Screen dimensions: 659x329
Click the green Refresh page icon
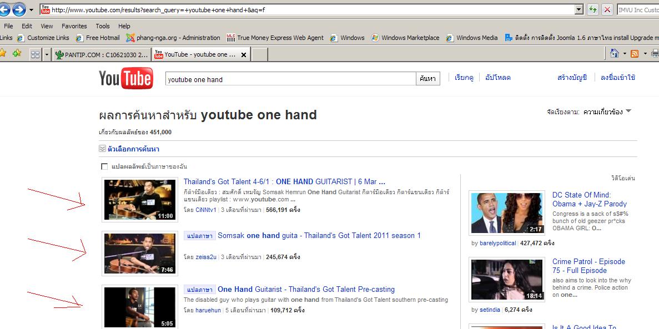(592, 9)
